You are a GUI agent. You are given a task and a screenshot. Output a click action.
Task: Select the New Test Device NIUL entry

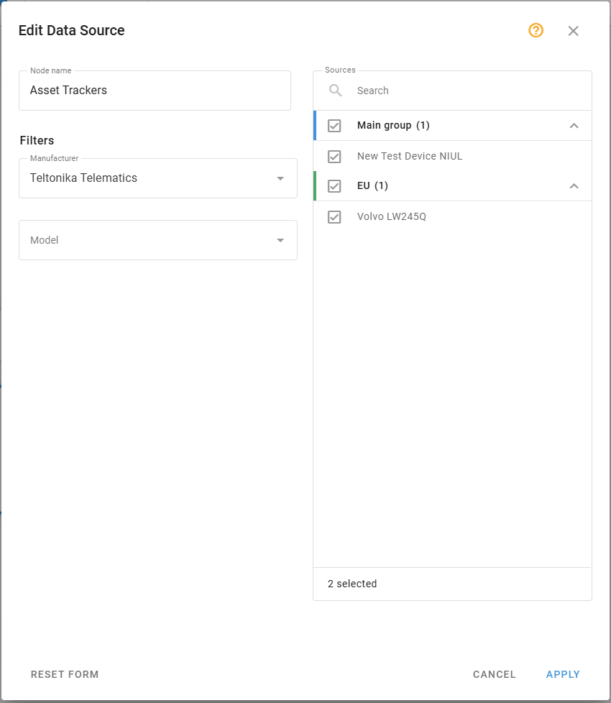(410, 156)
